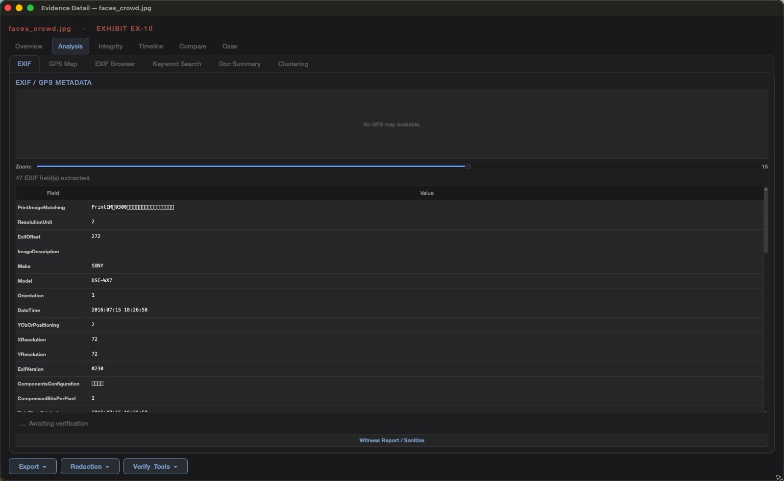
Task: Select the Analysis tab
Action: 70,46
